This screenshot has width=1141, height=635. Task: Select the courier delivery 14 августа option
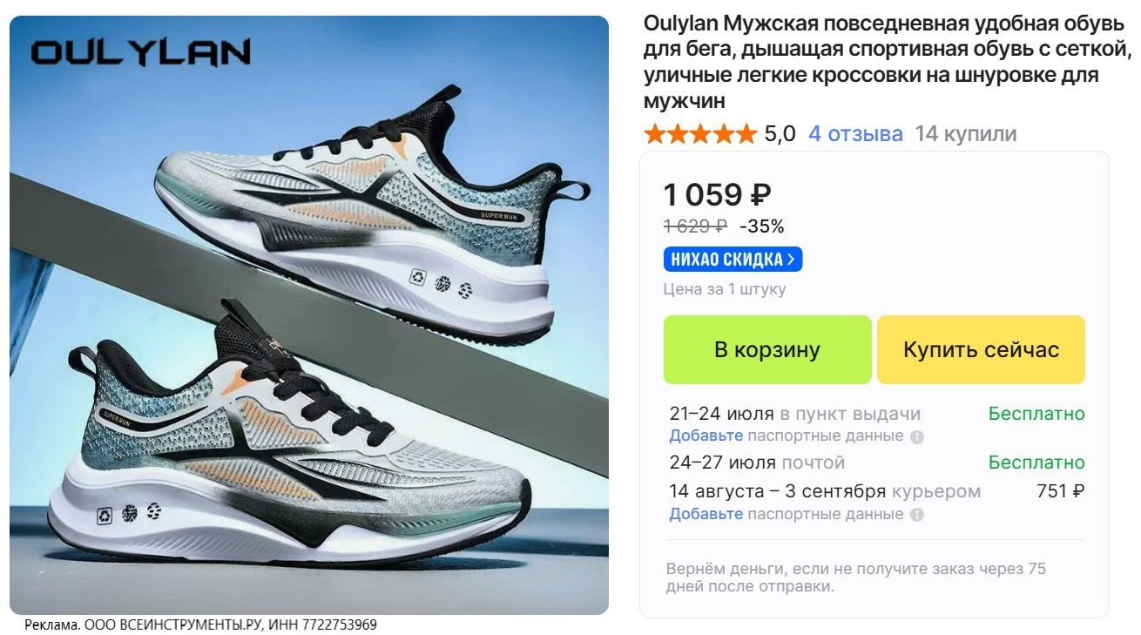click(x=877, y=491)
